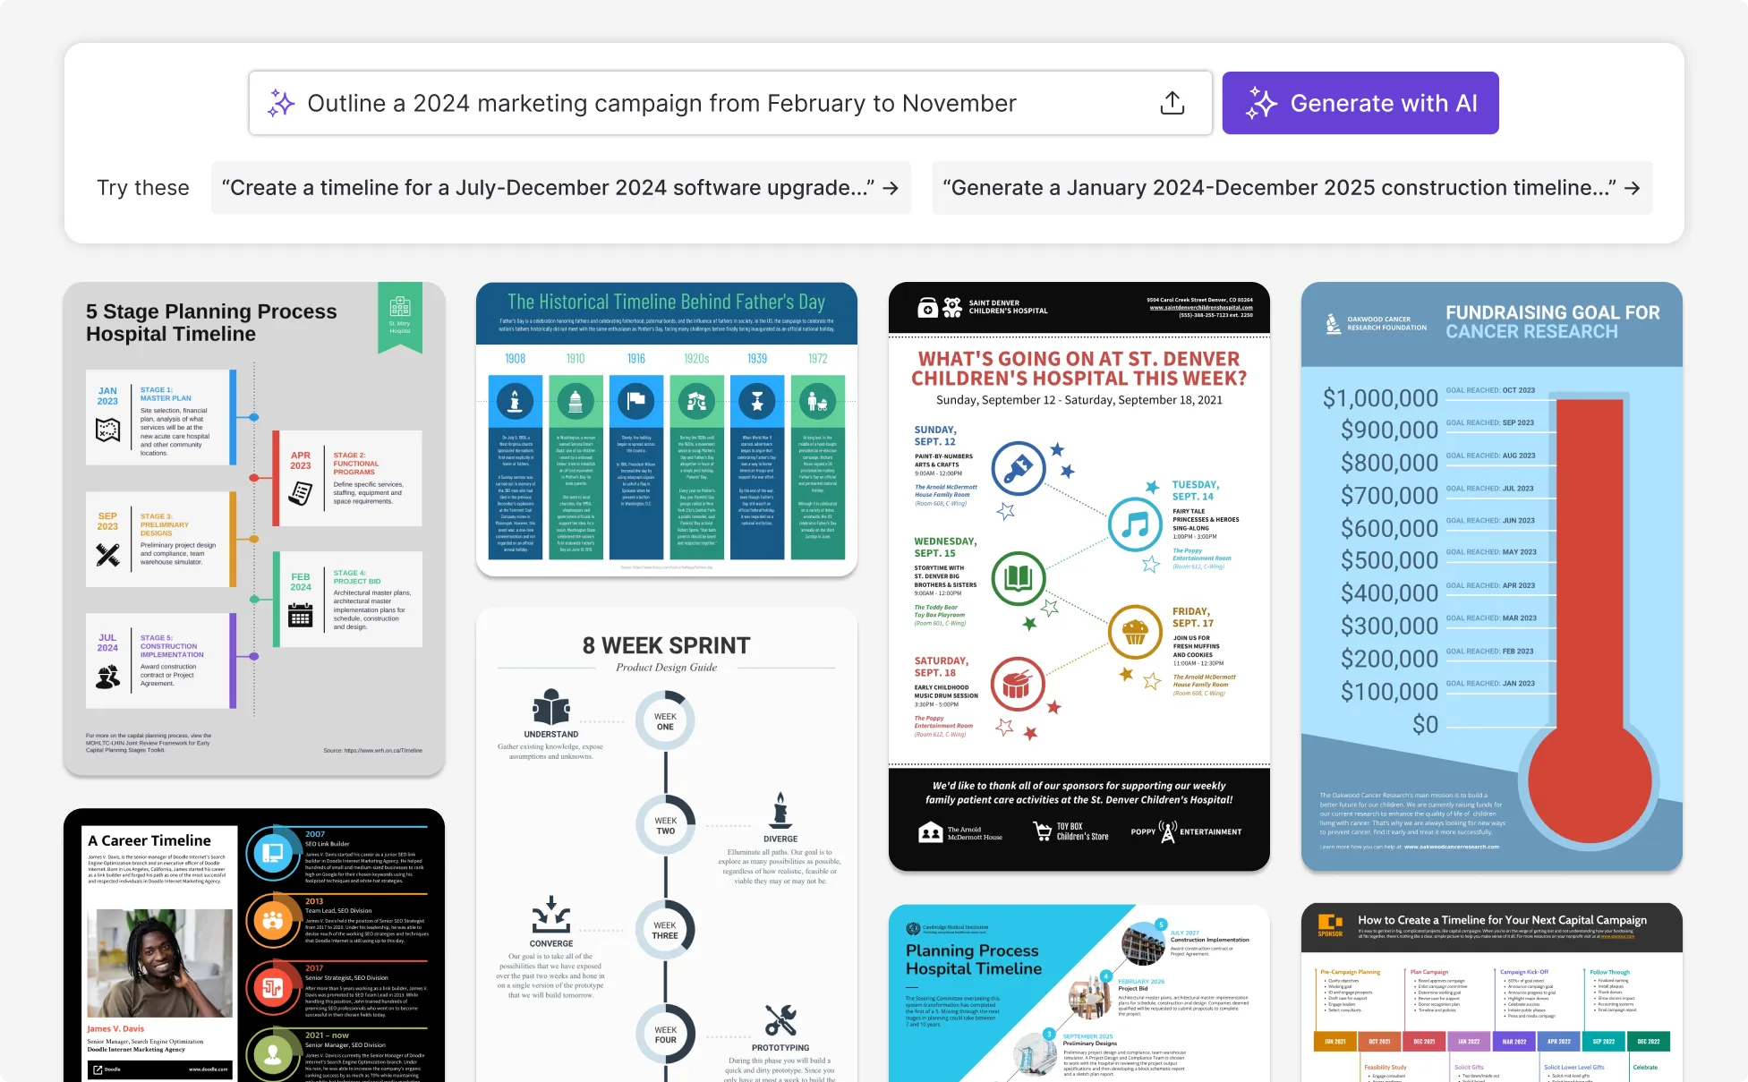
Task: Click arrow on software upgrade suggestion
Action: (891, 188)
